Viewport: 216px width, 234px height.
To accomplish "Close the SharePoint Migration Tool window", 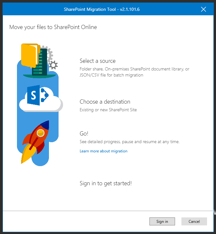I will [x=204, y=9].
